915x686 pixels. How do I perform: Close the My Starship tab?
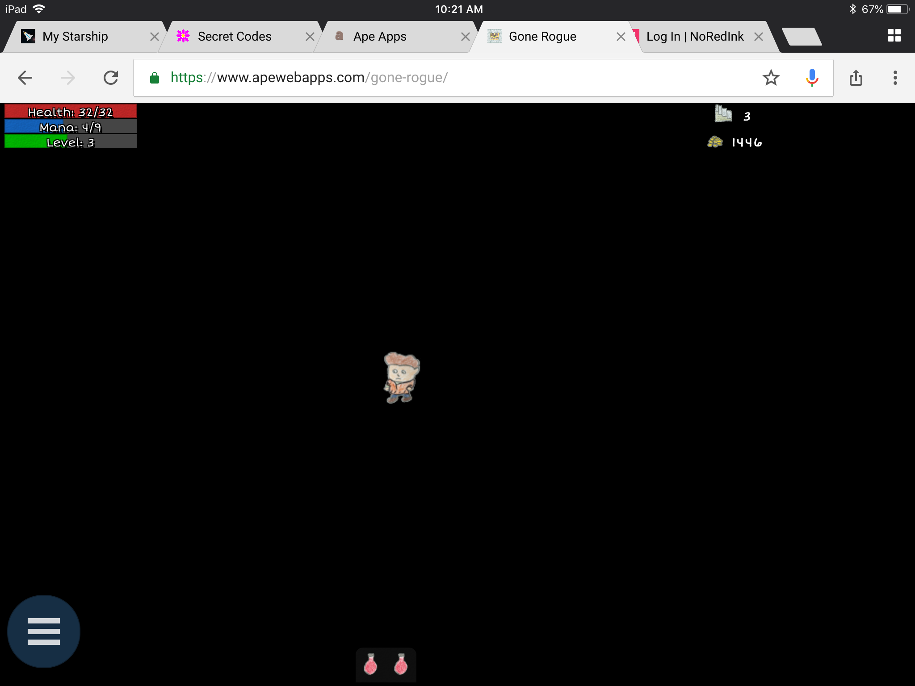[x=154, y=37]
